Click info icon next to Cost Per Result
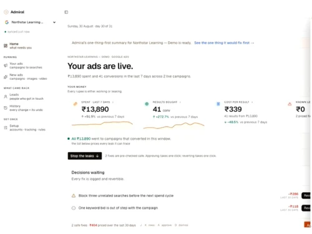The width and height of the screenshot is (312, 234). [252, 102]
